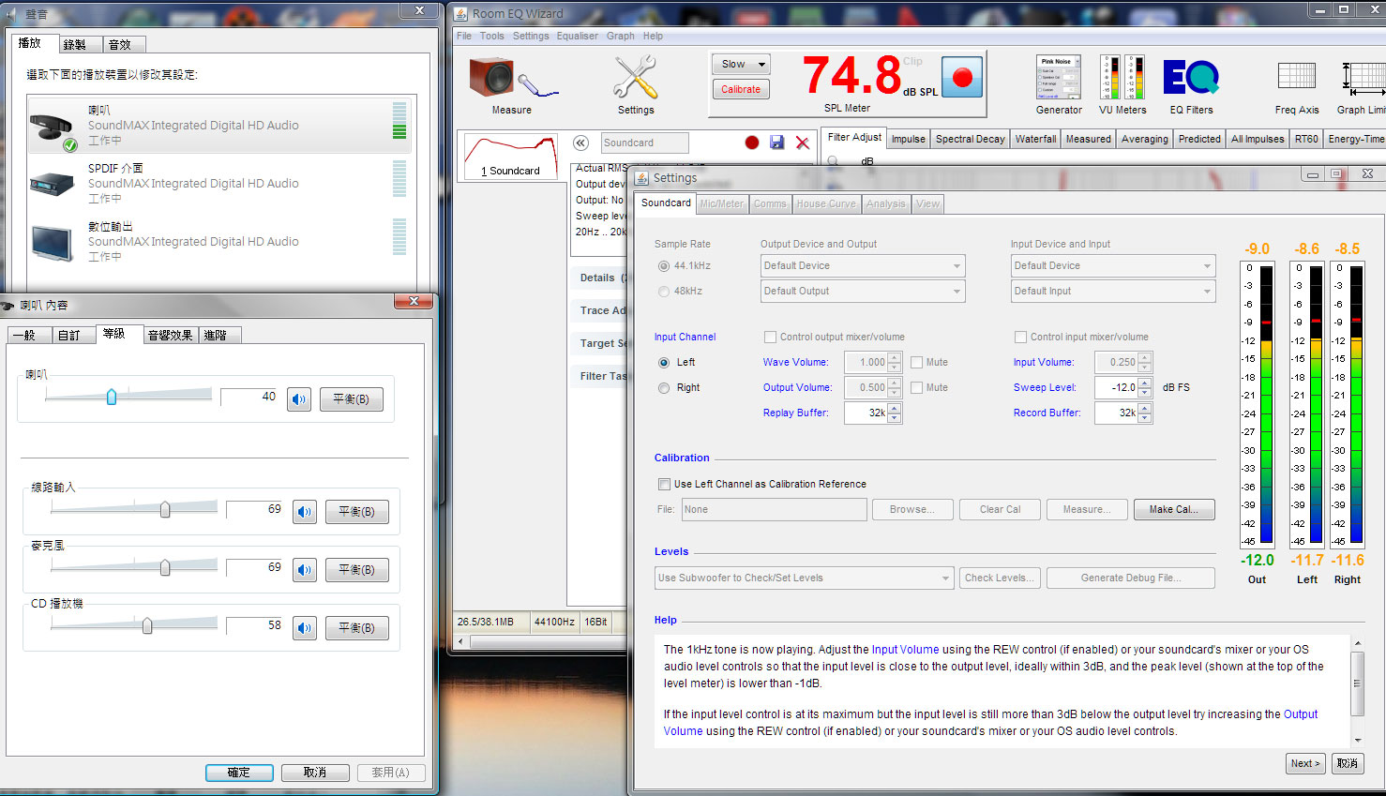This screenshot has height=796, width=1386.
Task: Enable Control input mixer/volume
Action: pos(1020,337)
